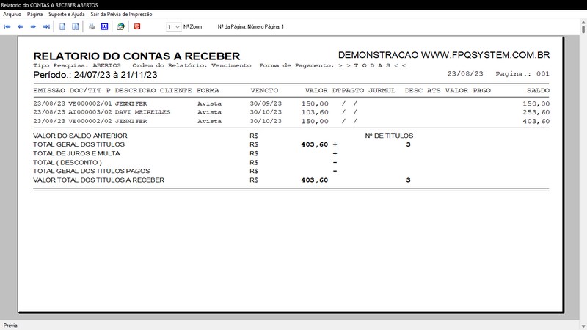Open the Suporte e Ajuda menu
587x330 pixels.
click(67, 14)
